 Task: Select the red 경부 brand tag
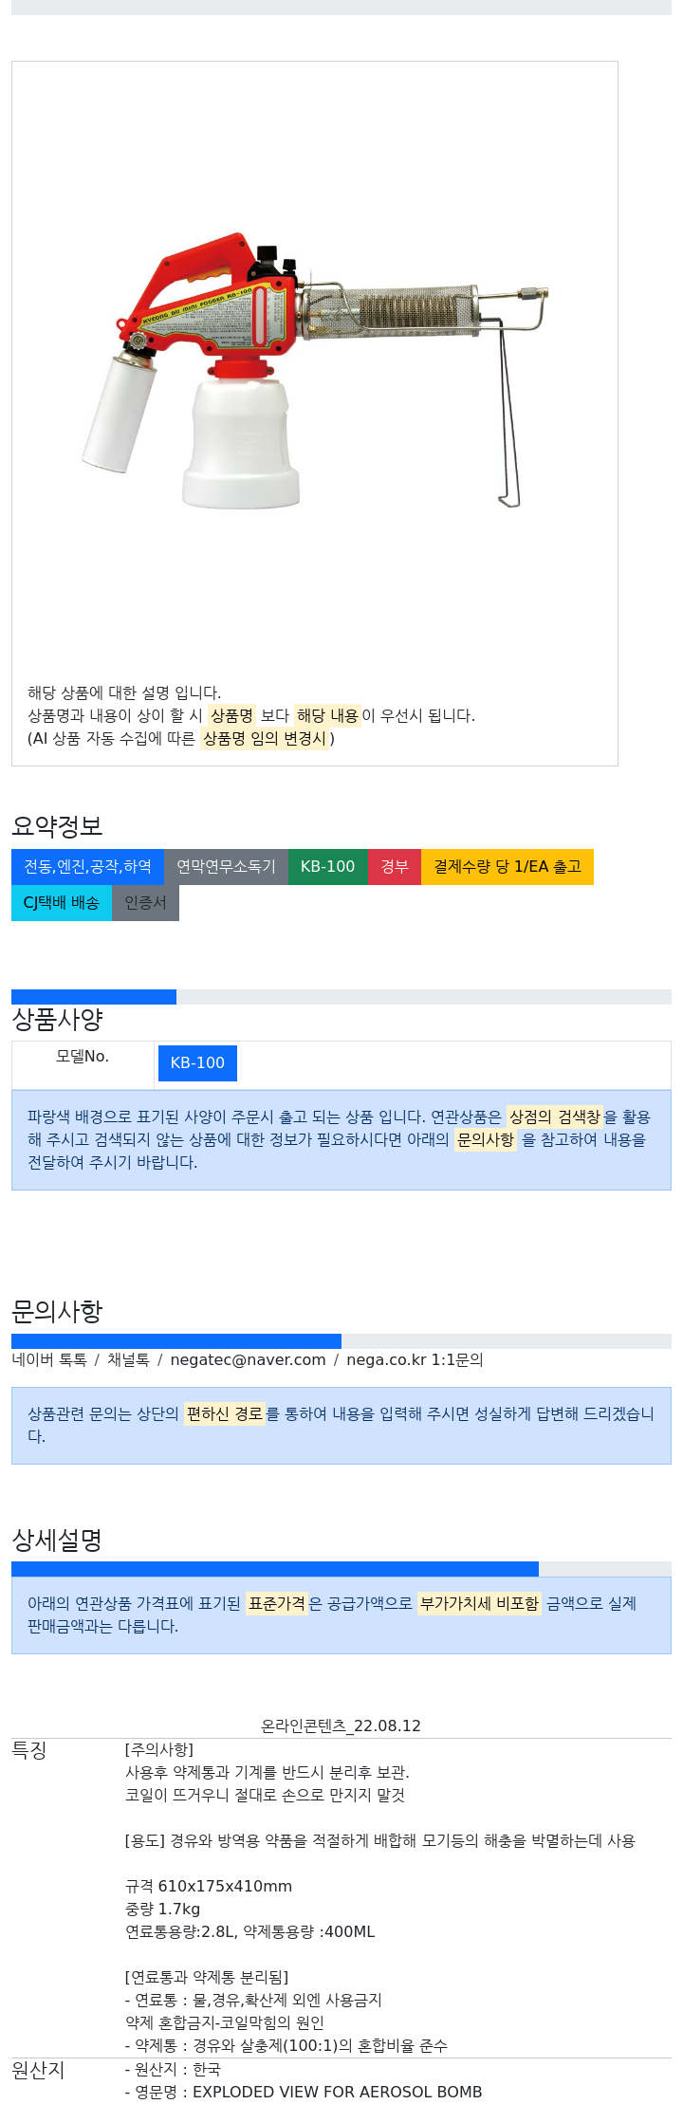coord(395,867)
